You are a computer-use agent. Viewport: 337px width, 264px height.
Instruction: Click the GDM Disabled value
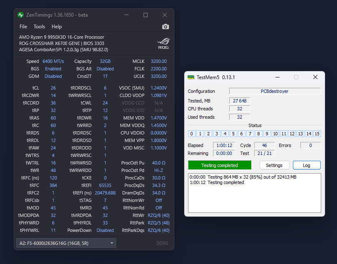[x=53, y=76]
